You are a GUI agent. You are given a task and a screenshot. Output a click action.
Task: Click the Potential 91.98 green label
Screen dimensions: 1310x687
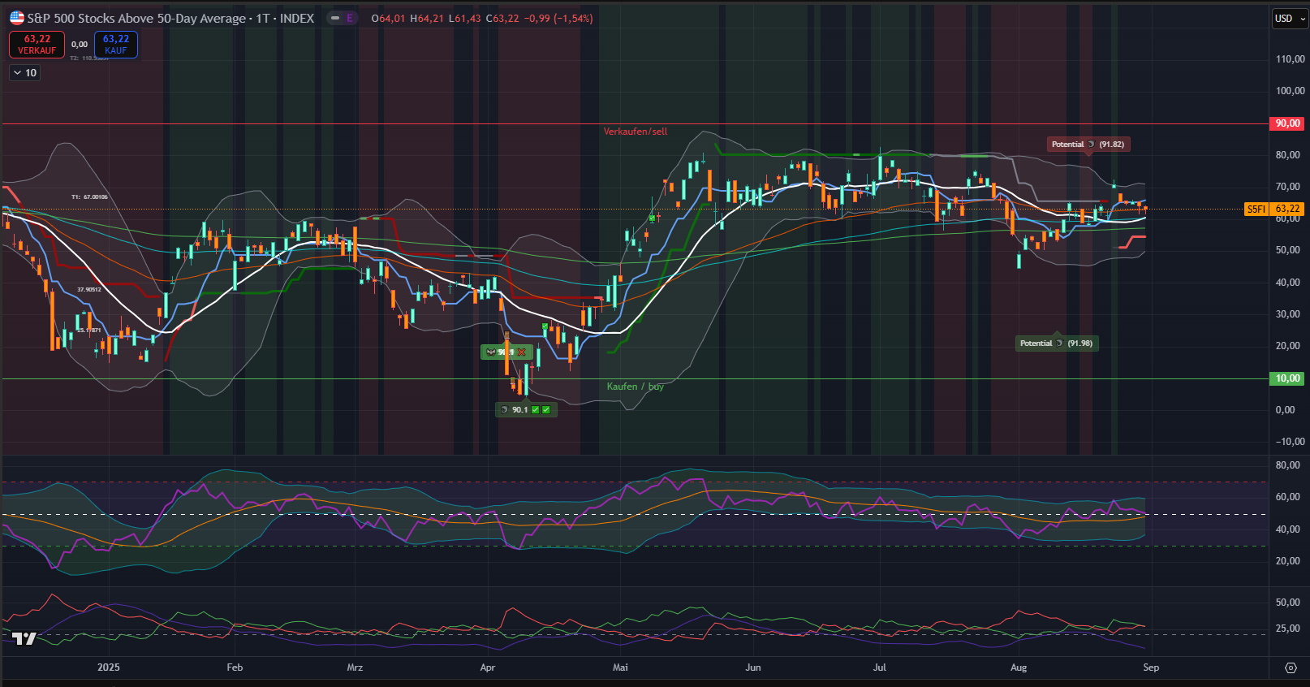tap(1056, 343)
